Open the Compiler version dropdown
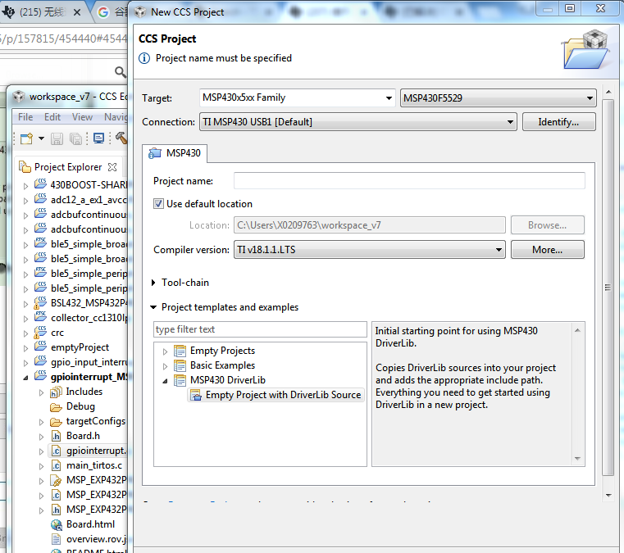The image size is (624, 553). (x=369, y=250)
